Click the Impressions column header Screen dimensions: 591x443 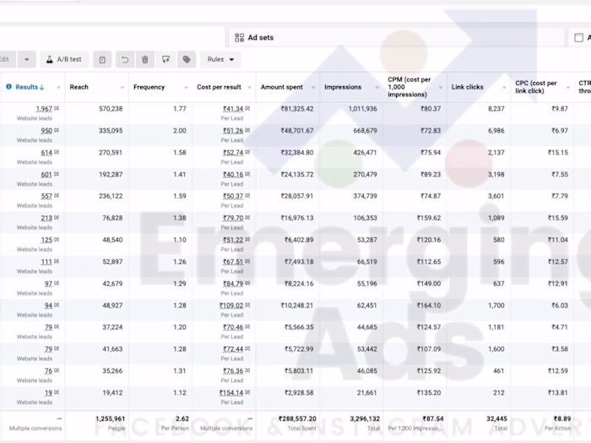tap(343, 87)
